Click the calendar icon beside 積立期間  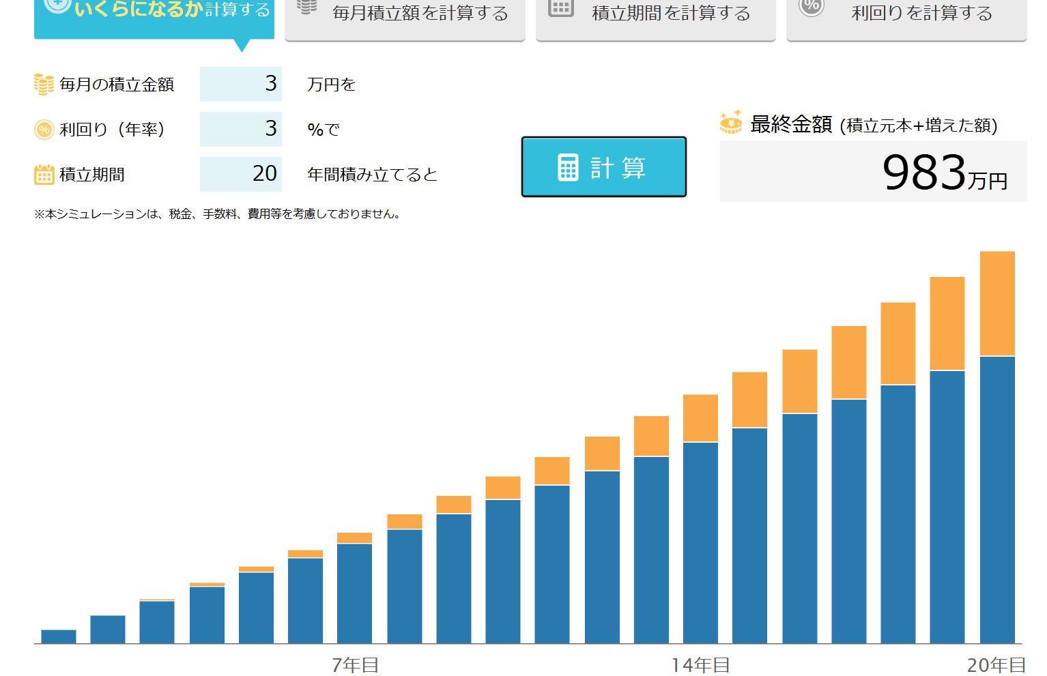pyautogui.click(x=44, y=175)
